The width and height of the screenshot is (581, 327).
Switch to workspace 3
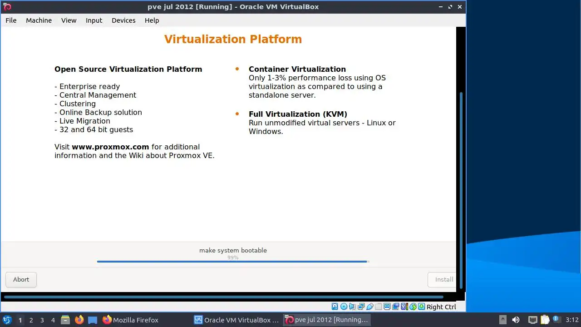42,320
